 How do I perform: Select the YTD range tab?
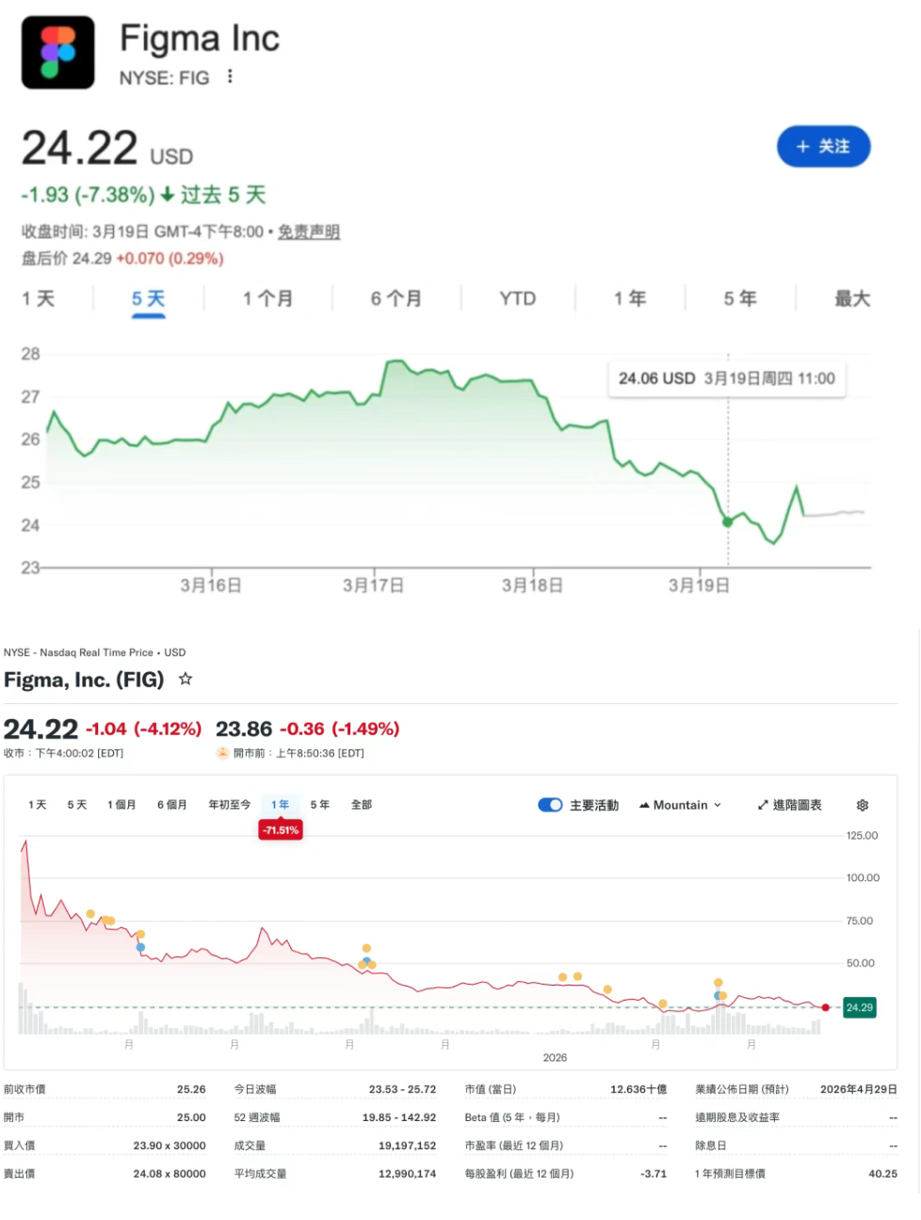pyautogui.click(x=517, y=298)
